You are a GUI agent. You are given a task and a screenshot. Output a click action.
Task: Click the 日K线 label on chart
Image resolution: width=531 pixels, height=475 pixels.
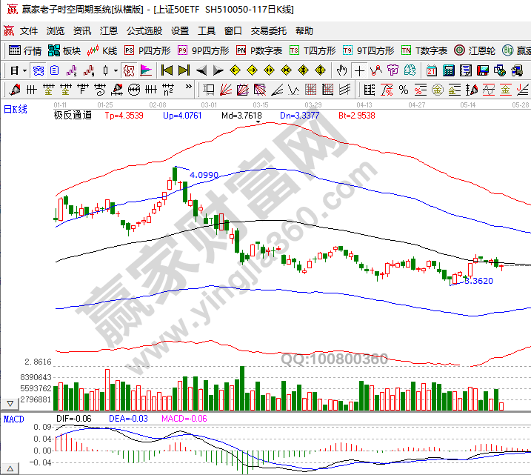16,109
